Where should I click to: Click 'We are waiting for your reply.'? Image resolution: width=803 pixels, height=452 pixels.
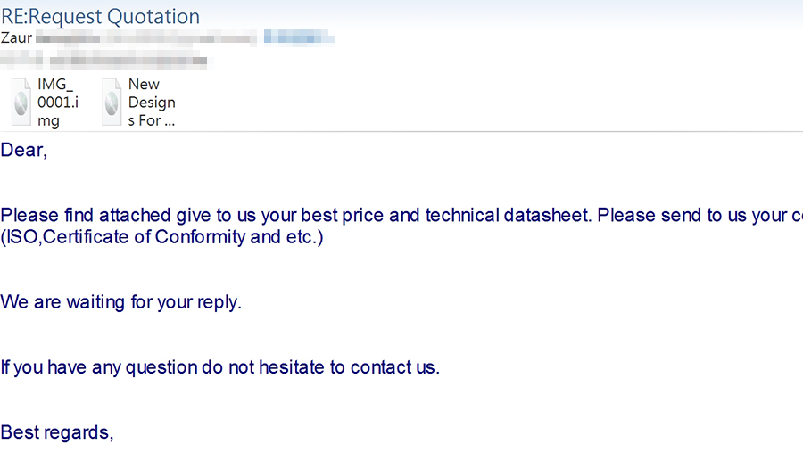click(120, 302)
